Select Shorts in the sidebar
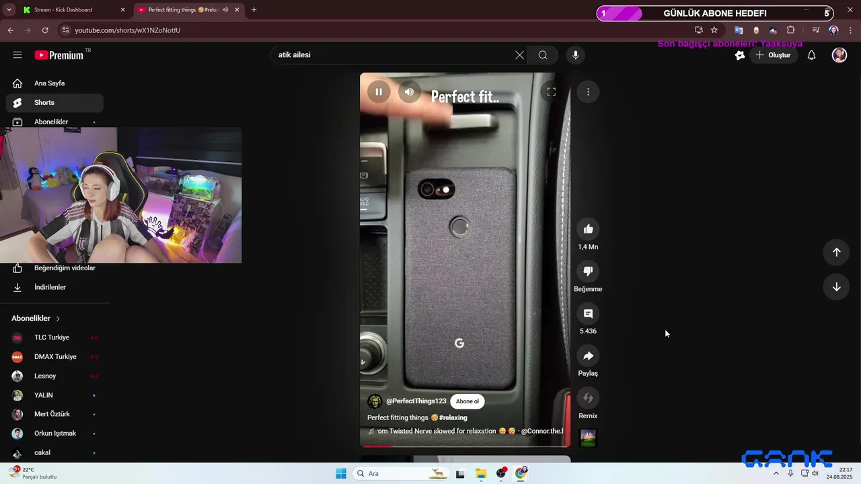This screenshot has height=484, width=861. coord(54,103)
